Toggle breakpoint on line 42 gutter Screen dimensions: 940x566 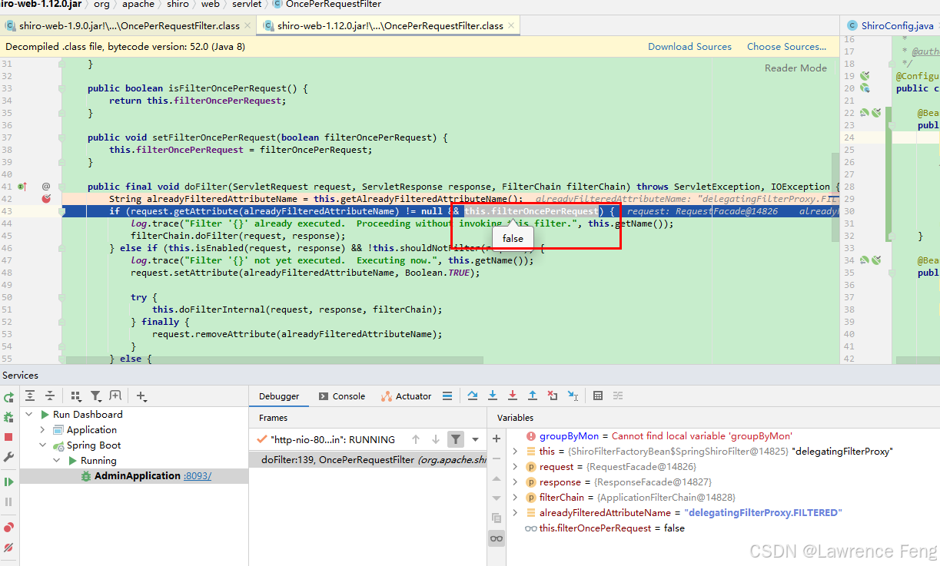pos(45,199)
